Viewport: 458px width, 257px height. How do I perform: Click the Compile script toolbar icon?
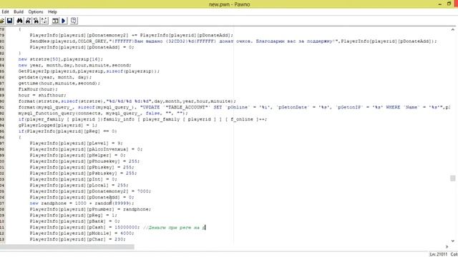(55, 21)
